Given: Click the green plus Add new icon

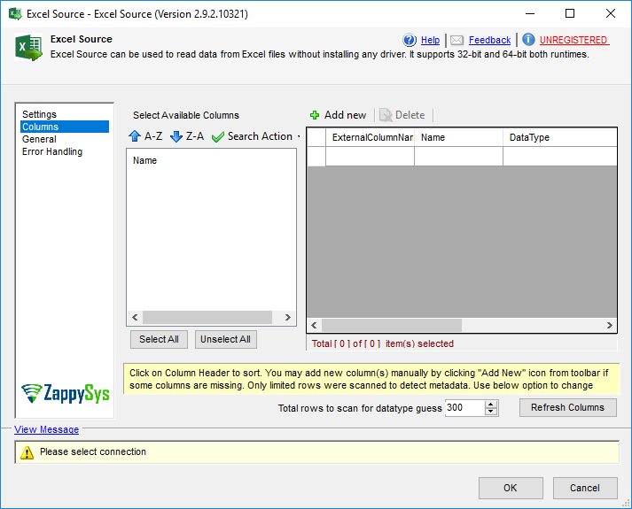Looking at the screenshot, I should pyautogui.click(x=315, y=115).
